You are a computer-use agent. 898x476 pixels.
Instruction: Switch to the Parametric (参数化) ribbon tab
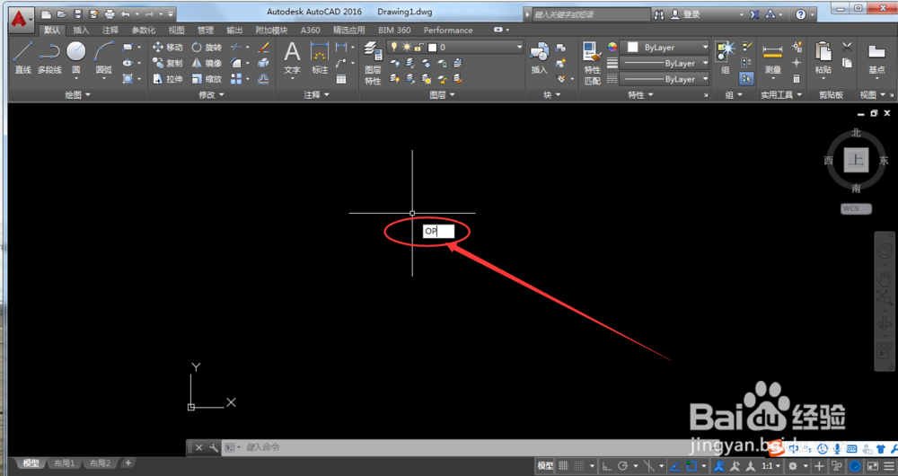[144, 30]
